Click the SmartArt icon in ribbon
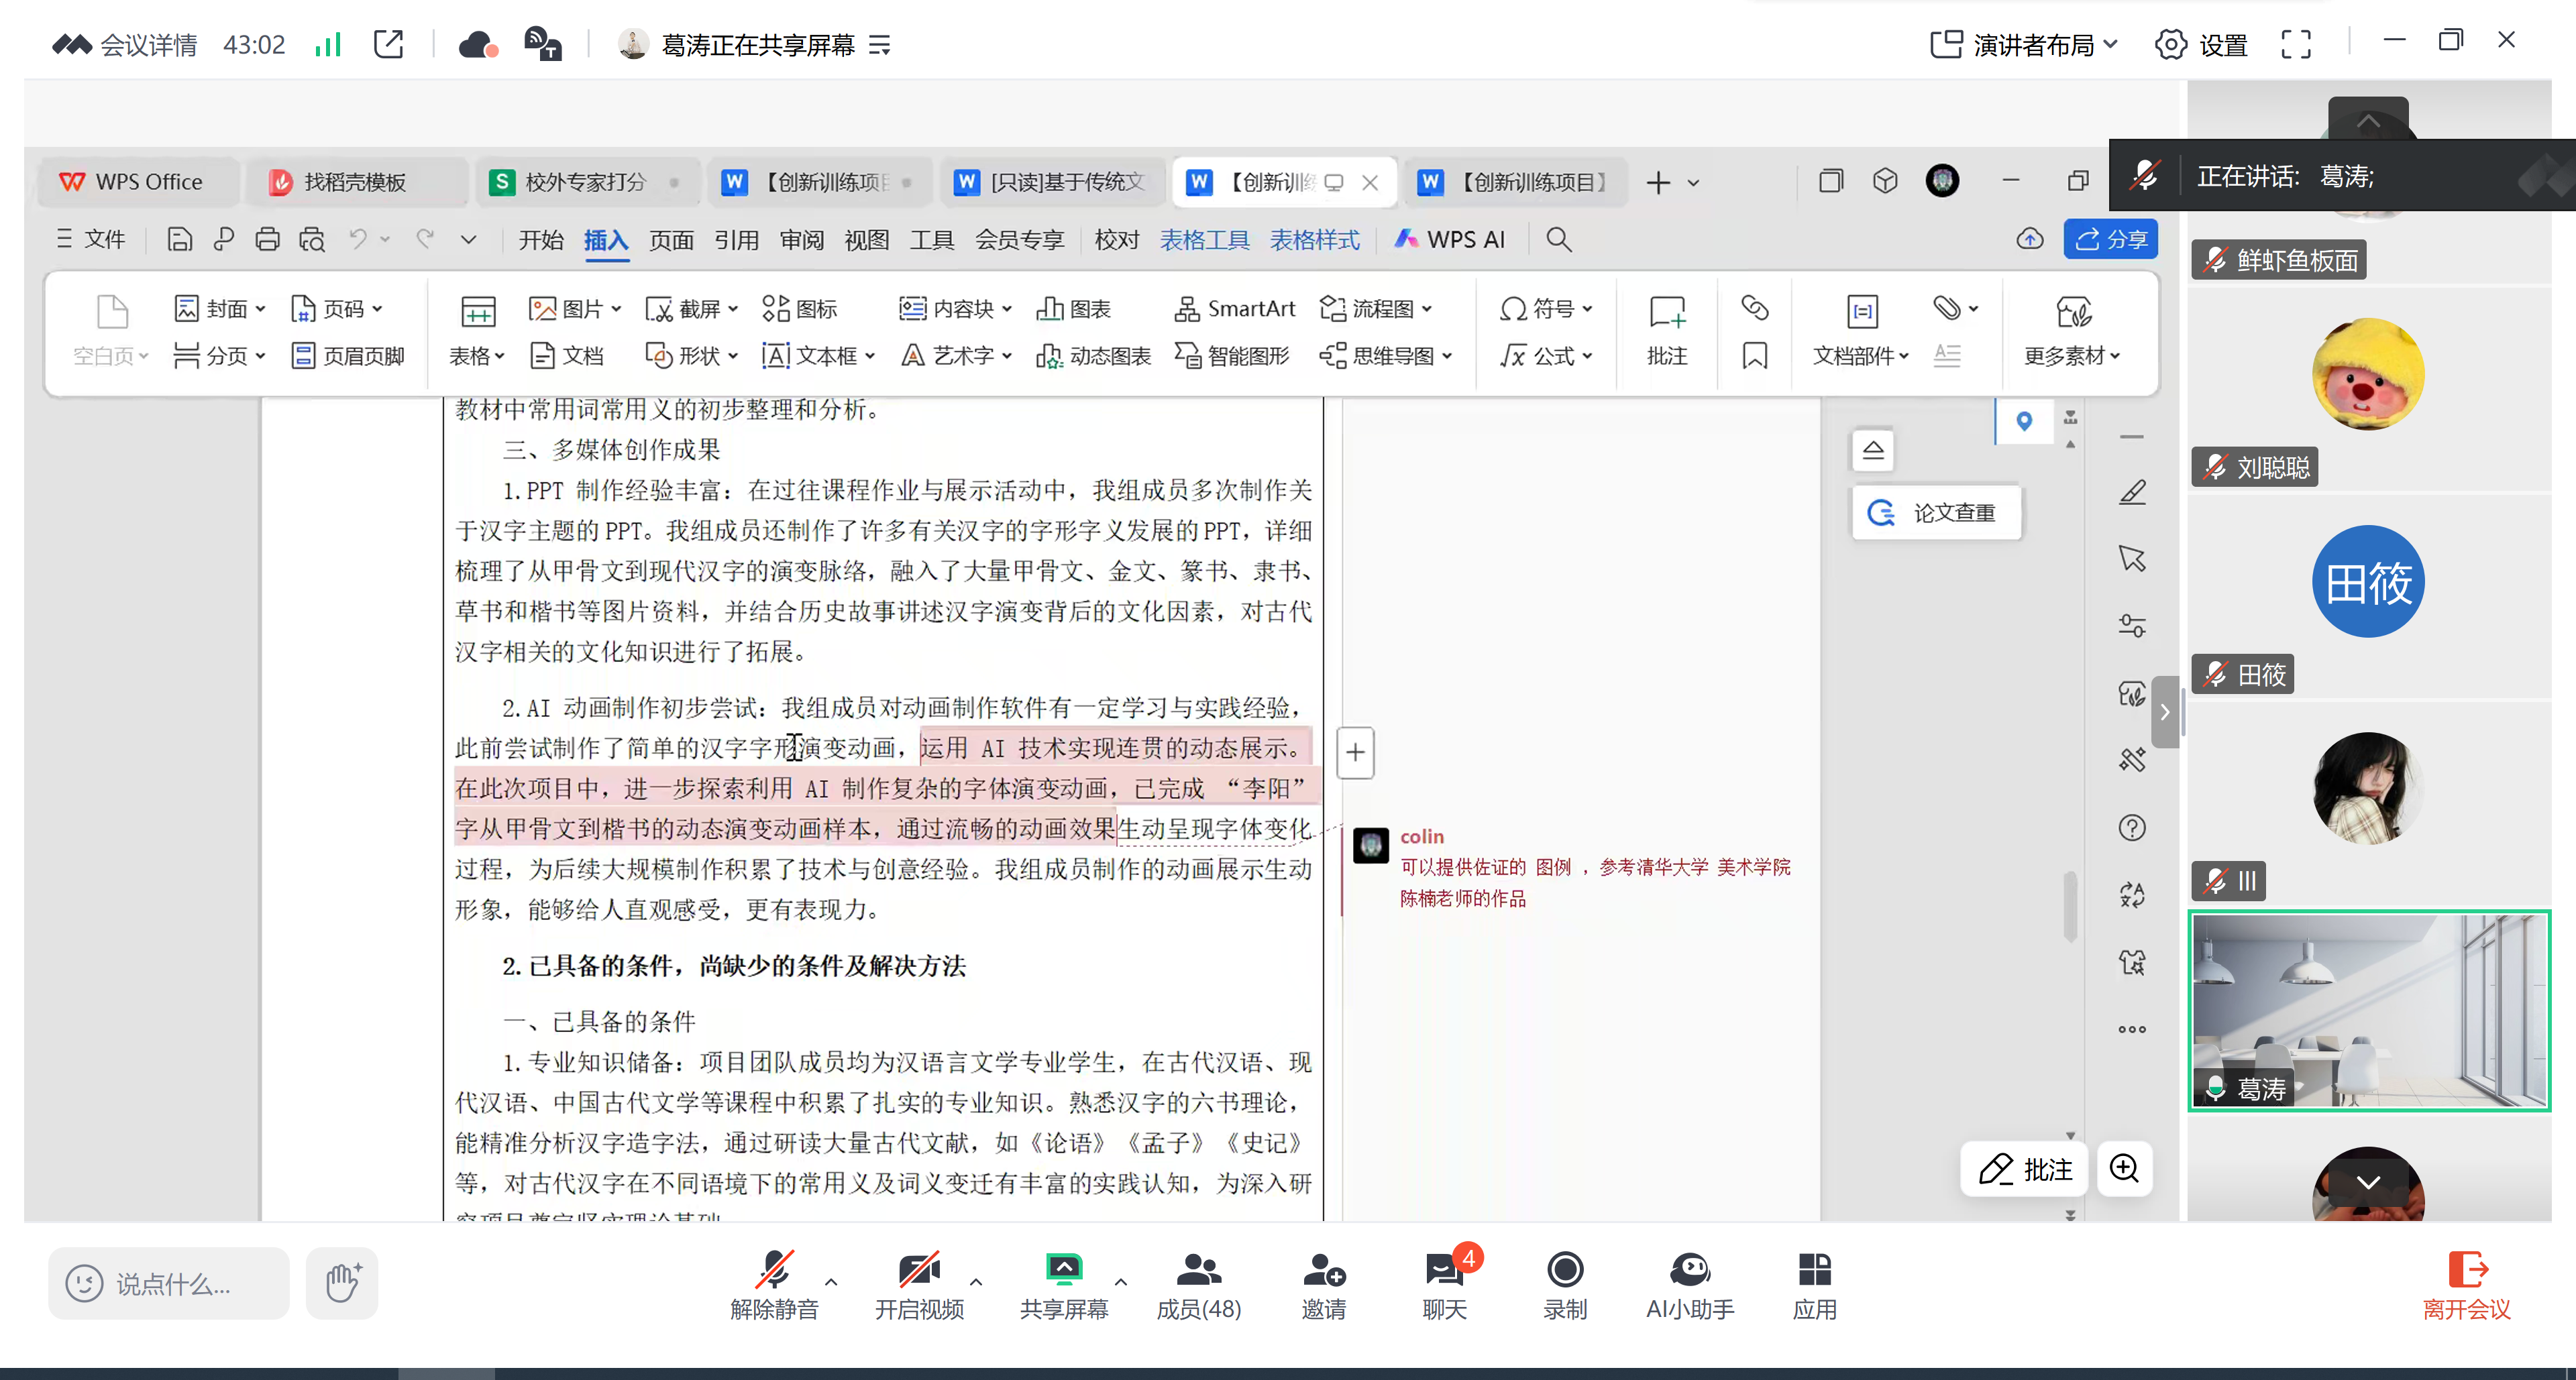Viewport: 2576px width, 1380px height. [x=1187, y=308]
